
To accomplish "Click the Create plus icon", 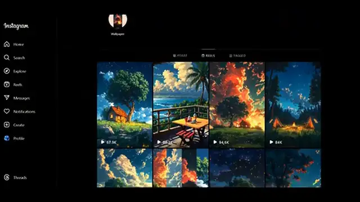I will point(7,125).
